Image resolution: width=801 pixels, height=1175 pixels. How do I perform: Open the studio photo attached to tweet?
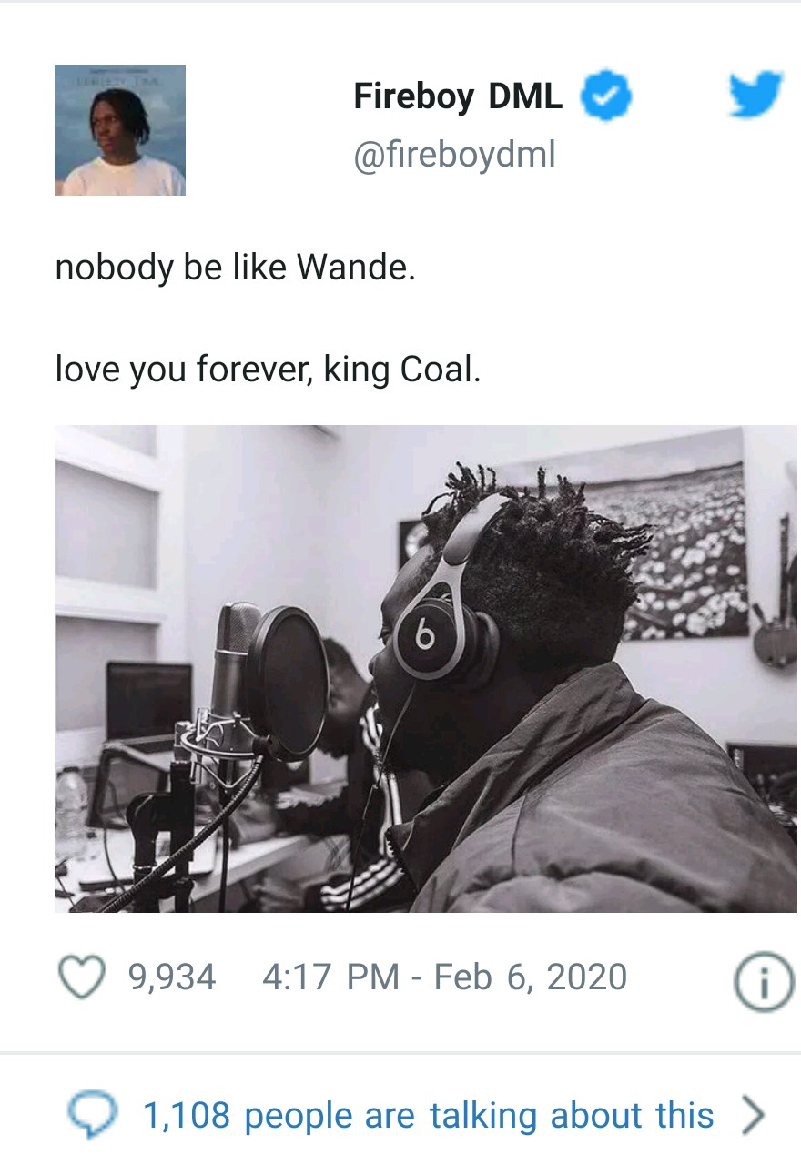pyautogui.click(x=426, y=668)
